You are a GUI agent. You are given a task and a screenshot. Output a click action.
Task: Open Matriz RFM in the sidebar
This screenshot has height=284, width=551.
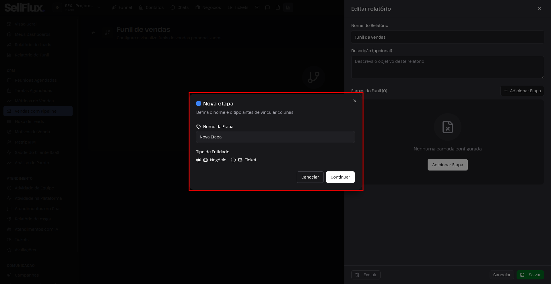pos(38,142)
